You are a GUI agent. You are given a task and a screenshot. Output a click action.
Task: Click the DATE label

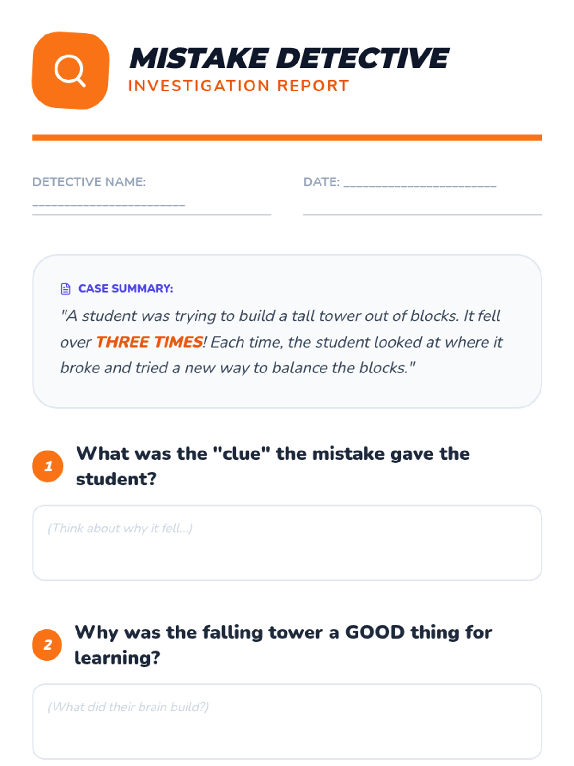pyautogui.click(x=321, y=182)
